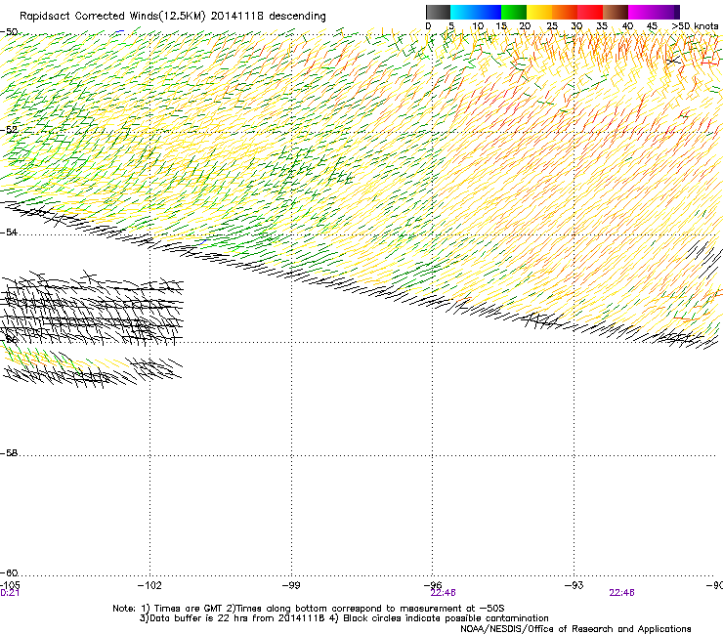Click the longitude label -105
Screen dimensions: 723x635
10,585
